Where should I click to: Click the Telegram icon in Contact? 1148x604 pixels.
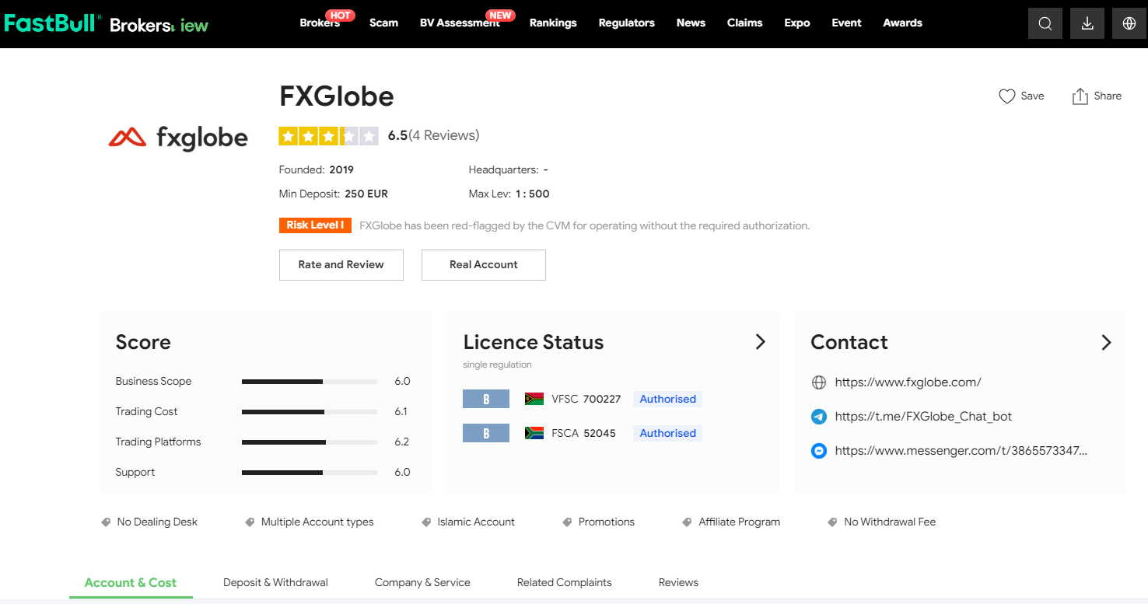click(818, 417)
